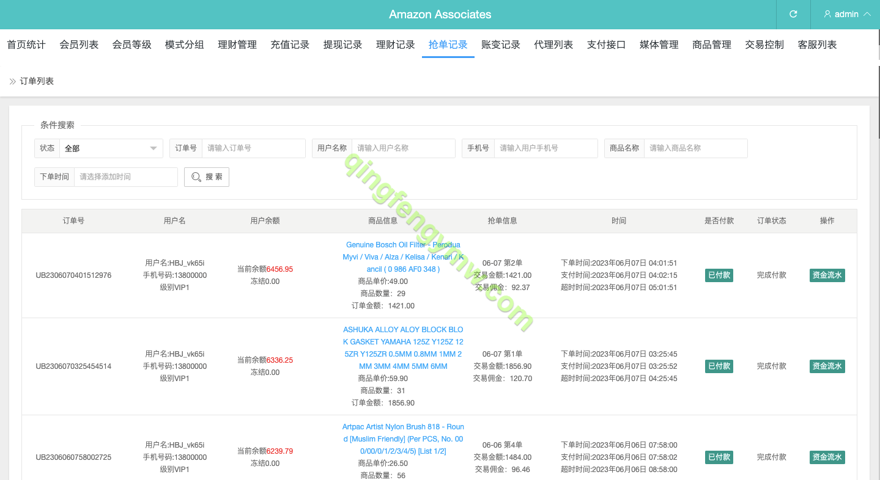Open 代理列表 tab

(x=553, y=45)
